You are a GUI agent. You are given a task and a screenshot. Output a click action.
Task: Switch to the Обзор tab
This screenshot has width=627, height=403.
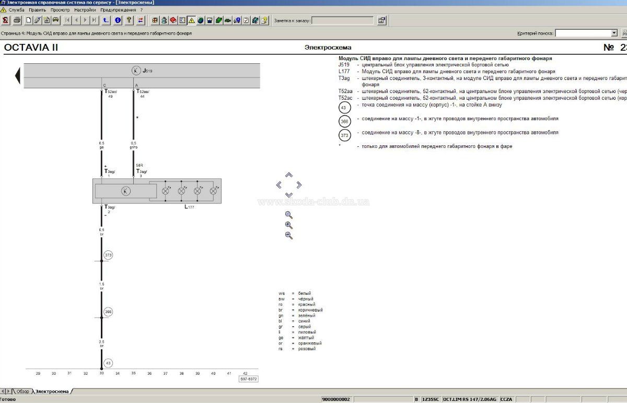[23, 392]
